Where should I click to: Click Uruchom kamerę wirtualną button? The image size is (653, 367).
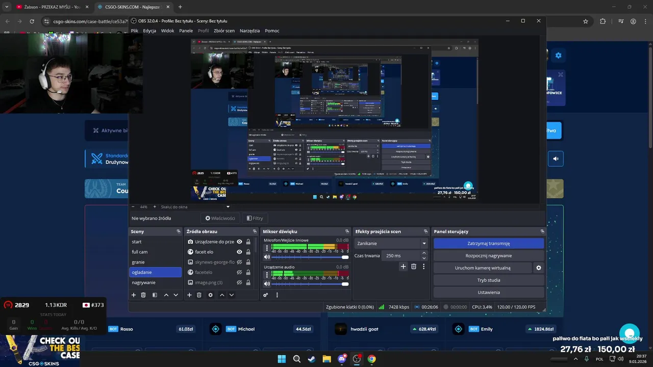pos(483,268)
